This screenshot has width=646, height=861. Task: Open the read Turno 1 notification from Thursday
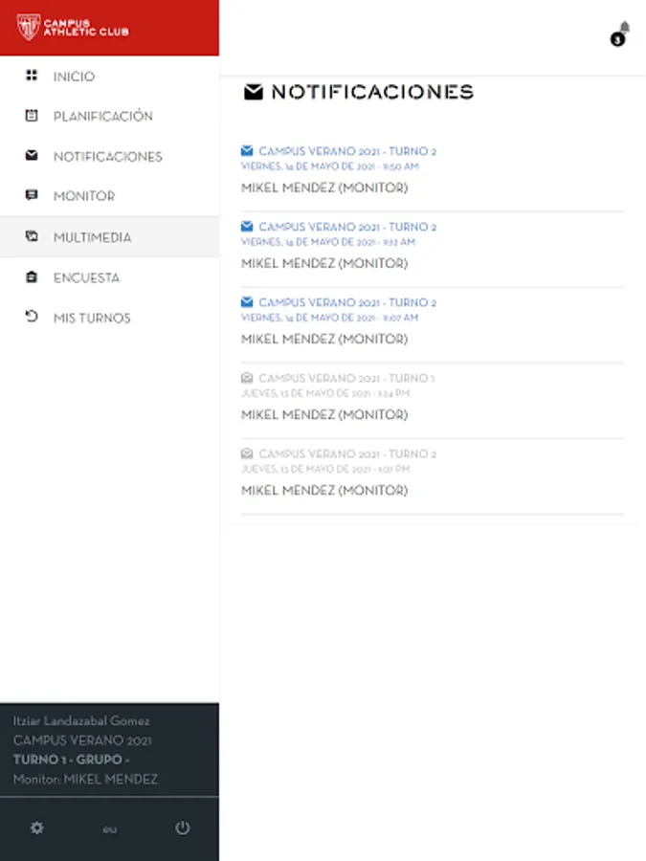click(433, 396)
